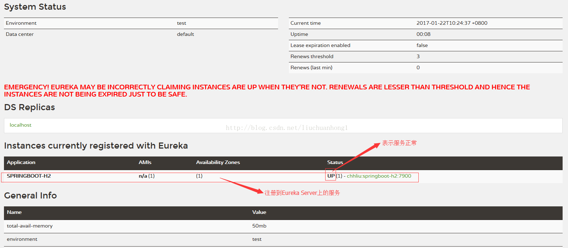Select the AMIs column header
This screenshot has height=248, width=568.
click(x=145, y=162)
